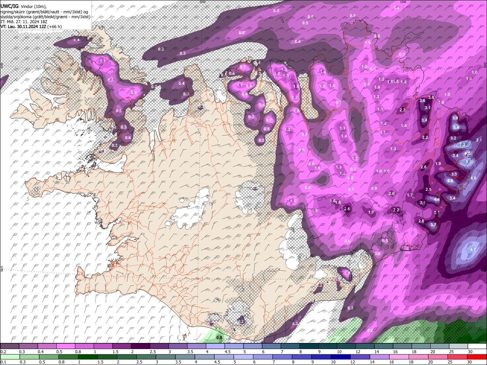Click the '20W' longitude label at top
This screenshot has height=365, width=487.
tap(202, 2)
